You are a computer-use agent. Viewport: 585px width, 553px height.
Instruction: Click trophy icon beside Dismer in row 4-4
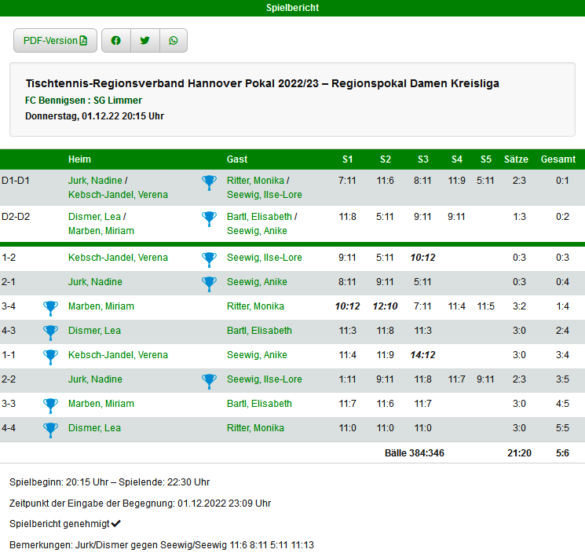51,429
